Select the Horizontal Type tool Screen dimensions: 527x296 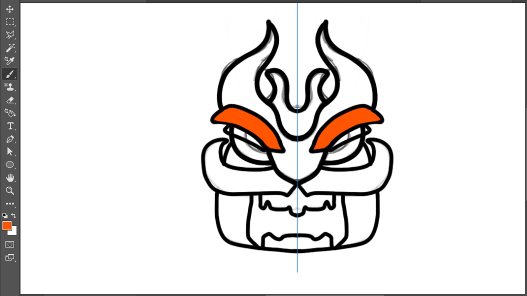point(10,126)
